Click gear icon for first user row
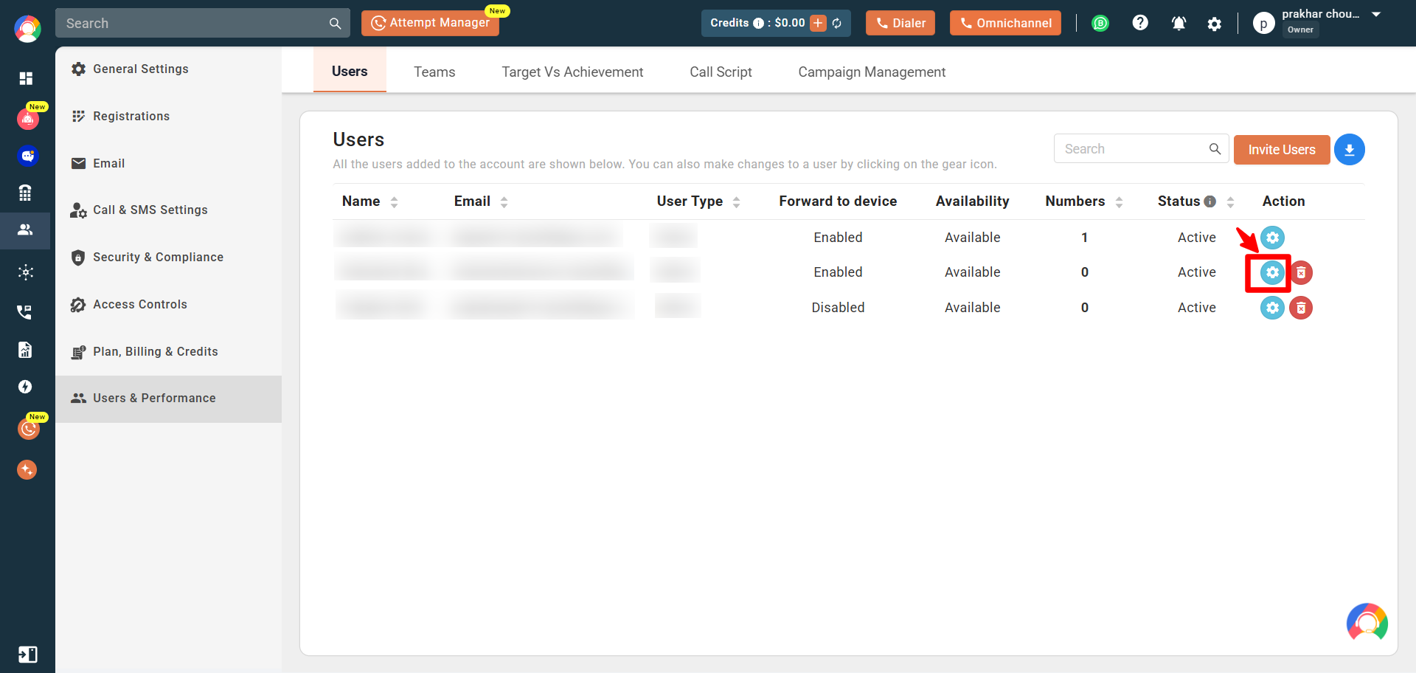 pyautogui.click(x=1272, y=238)
